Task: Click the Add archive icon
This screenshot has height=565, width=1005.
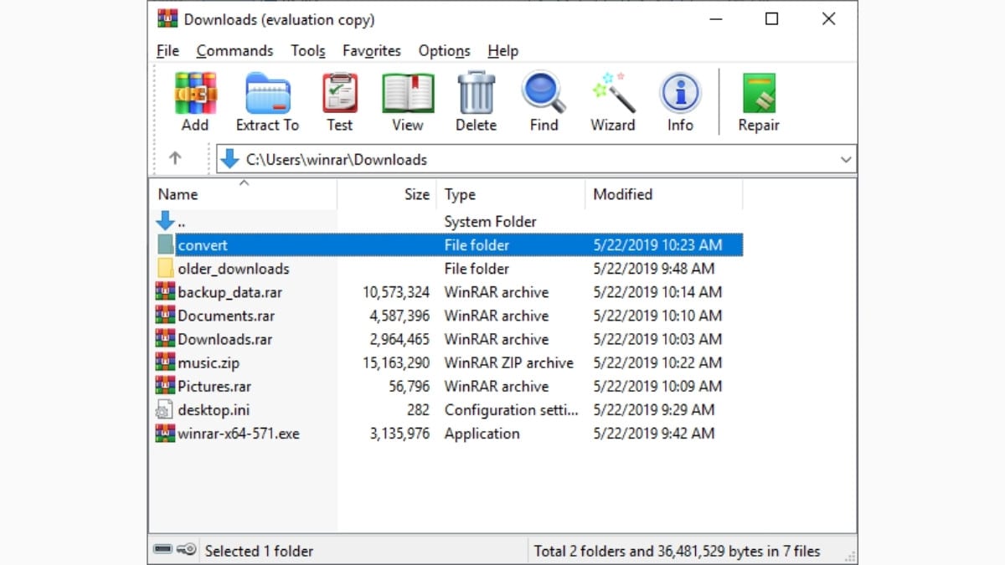Action: [x=194, y=96]
